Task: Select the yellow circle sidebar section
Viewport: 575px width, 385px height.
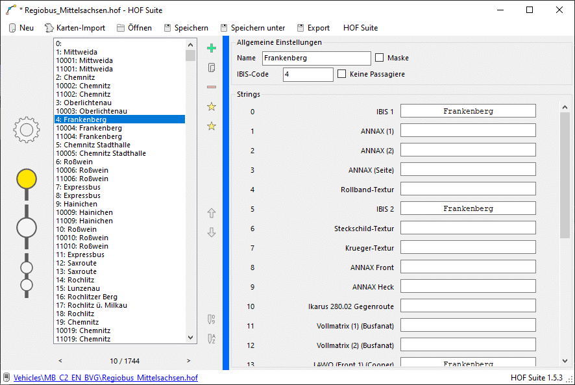Action: coord(27,179)
